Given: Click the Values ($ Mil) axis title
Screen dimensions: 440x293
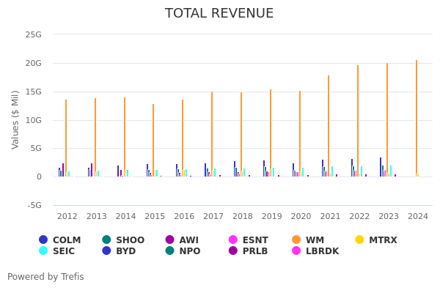Looking at the screenshot, I should (x=15, y=119).
